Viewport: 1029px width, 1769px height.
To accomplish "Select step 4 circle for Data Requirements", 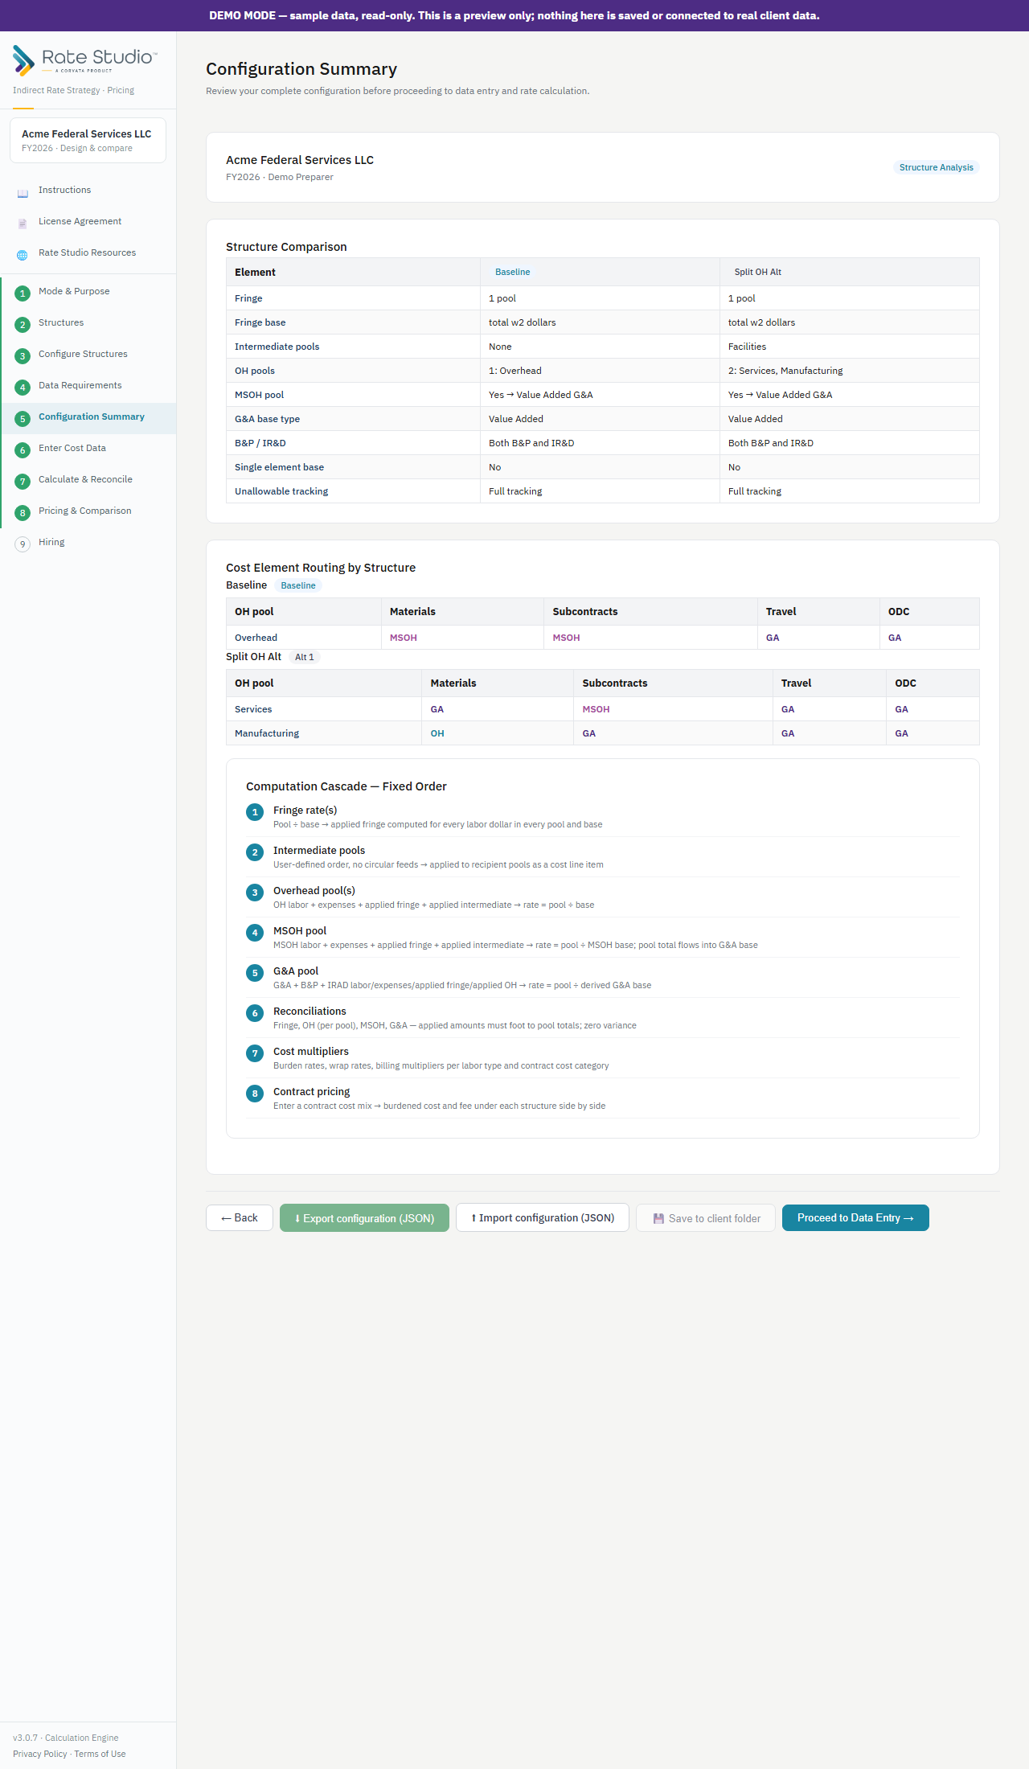I will 23,388.
